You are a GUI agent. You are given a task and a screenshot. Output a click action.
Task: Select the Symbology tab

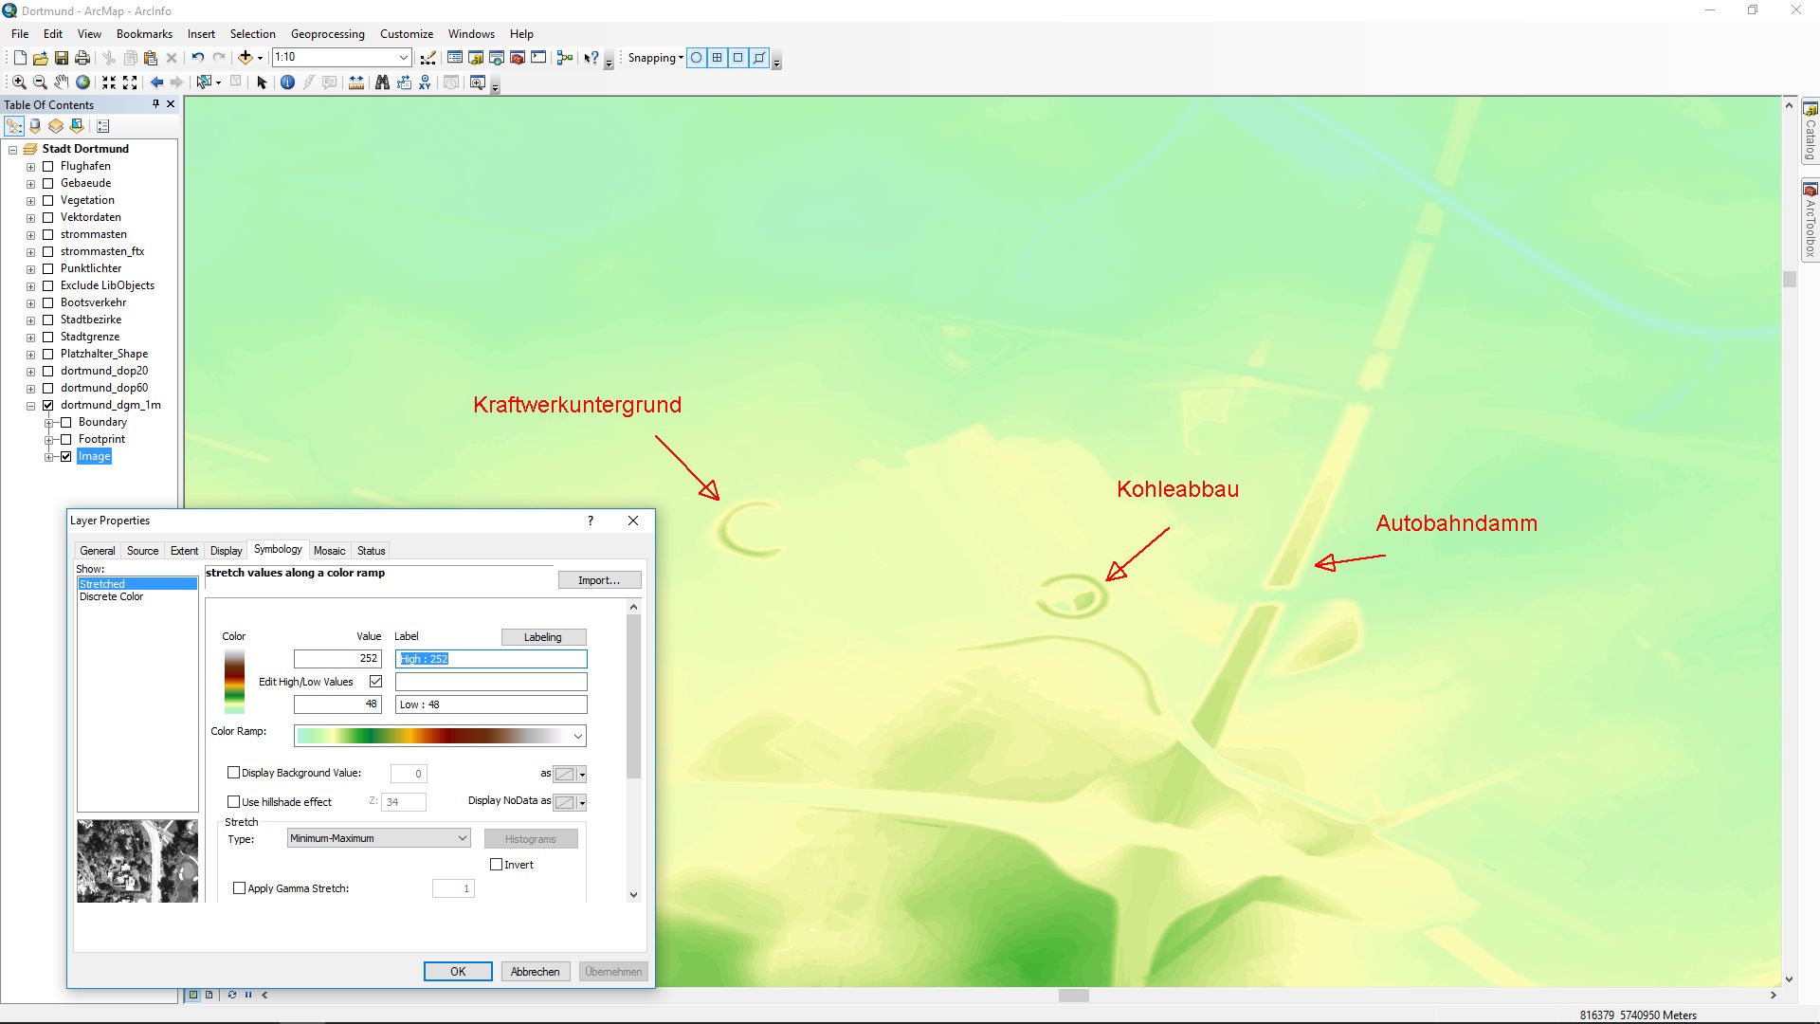coord(278,550)
